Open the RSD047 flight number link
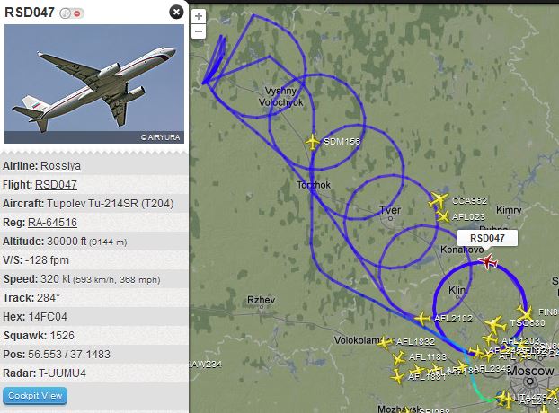The width and height of the screenshot is (559, 413). point(56,185)
